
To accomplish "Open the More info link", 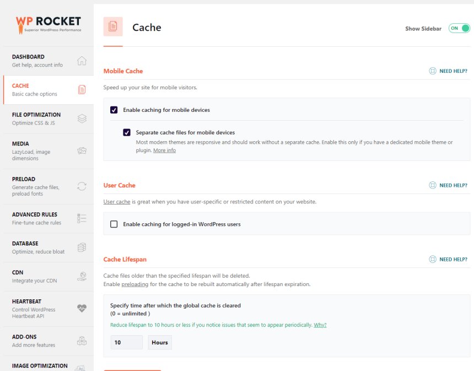I will 164,150.
